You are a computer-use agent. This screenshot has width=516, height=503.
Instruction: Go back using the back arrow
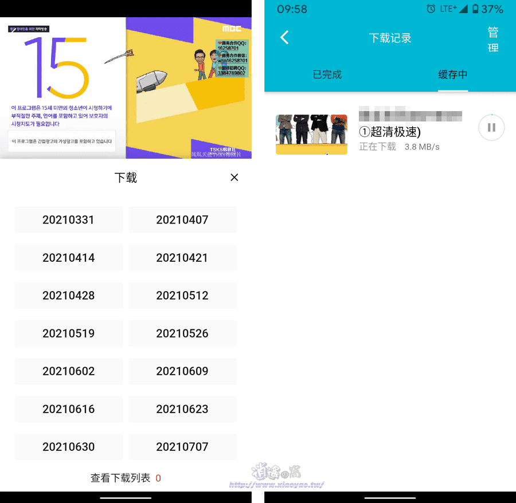[x=284, y=37]
